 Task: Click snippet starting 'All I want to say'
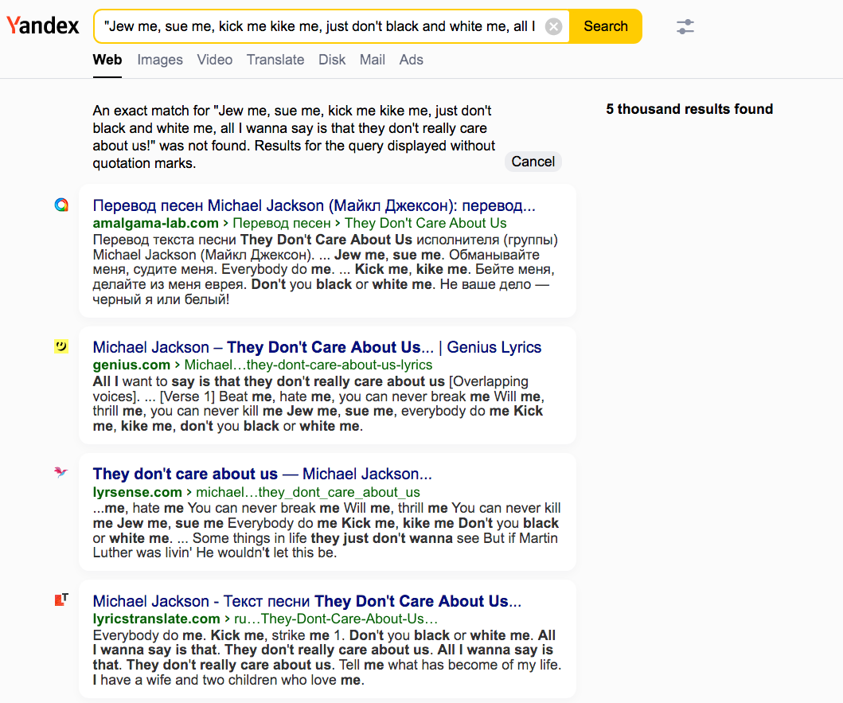point(318,404)
